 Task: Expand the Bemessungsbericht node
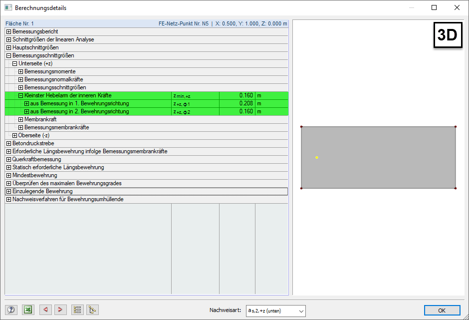click(8, 32)
